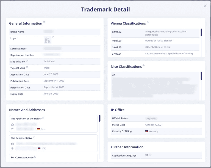The width and height of the screenshot is (211, 168).
Task: Click the representative's briefcase company icon
Action: coord(12,144)
